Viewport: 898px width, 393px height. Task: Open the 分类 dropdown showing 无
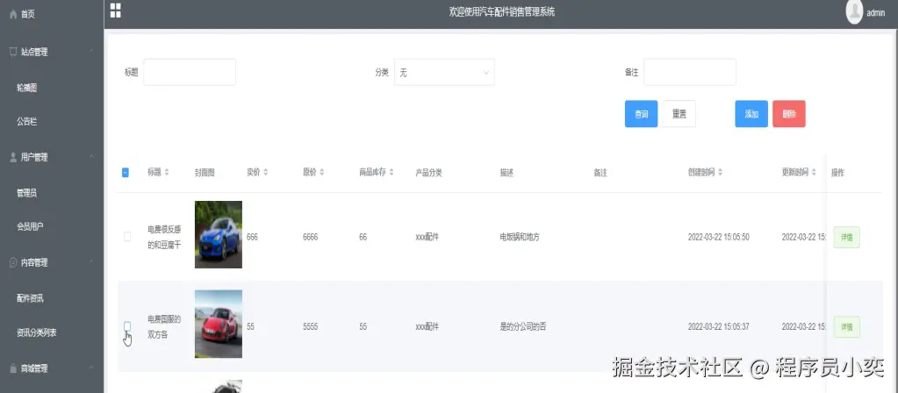click(444, 73)
